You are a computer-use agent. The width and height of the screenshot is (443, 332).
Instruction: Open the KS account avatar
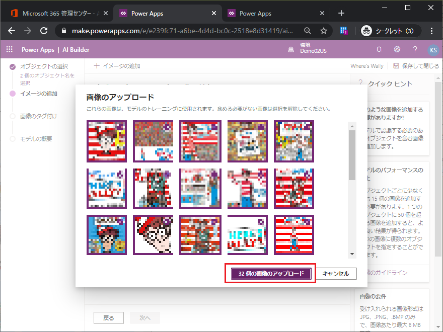coord(433,50)
